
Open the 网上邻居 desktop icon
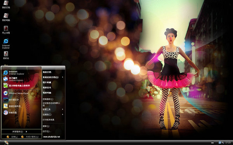click(x=6, y=30)
